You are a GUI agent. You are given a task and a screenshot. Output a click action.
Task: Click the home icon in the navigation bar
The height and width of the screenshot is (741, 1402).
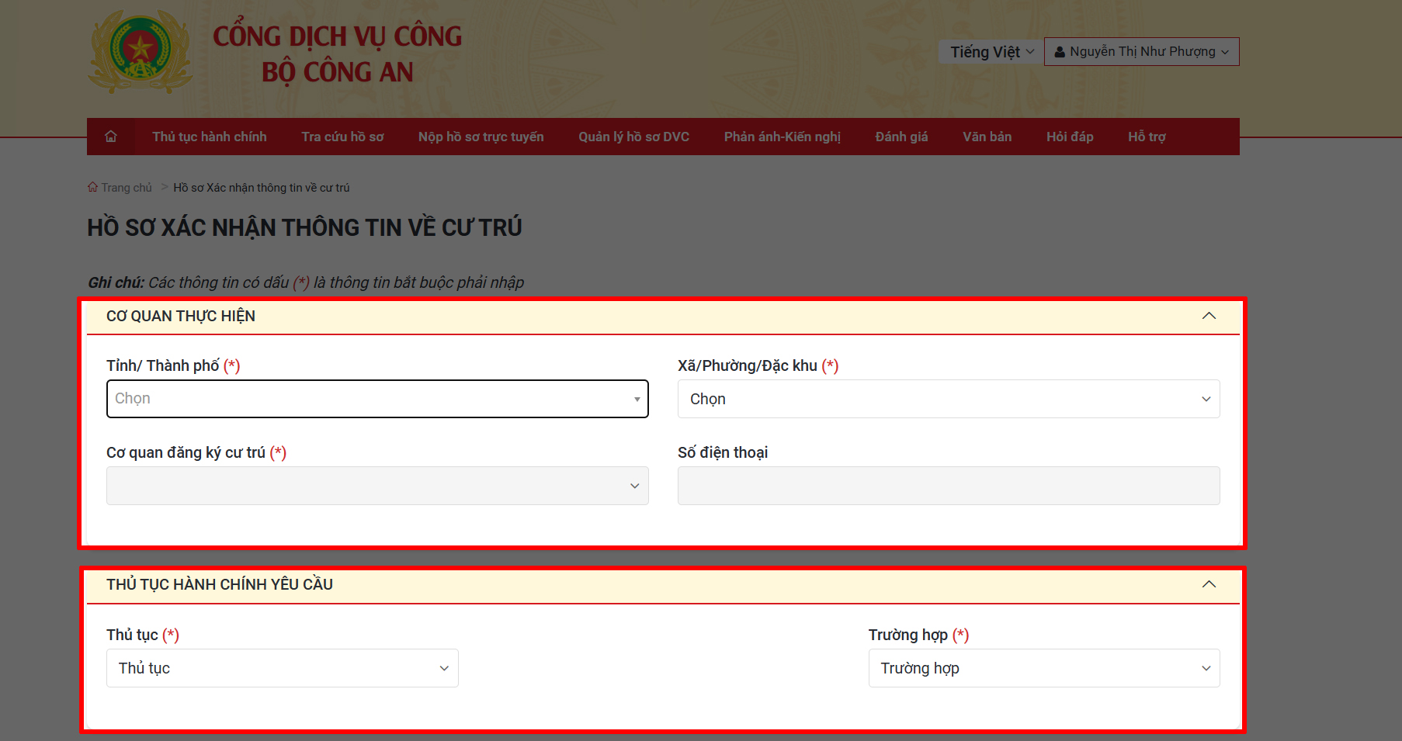110,136
